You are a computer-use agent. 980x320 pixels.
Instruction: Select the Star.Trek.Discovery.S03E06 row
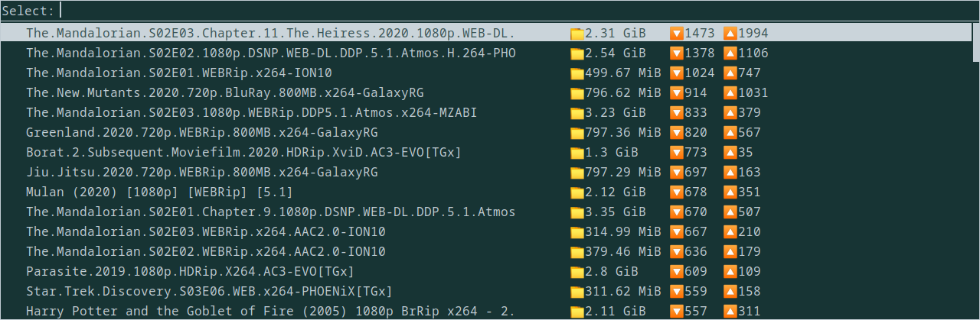tap(486, 292)
